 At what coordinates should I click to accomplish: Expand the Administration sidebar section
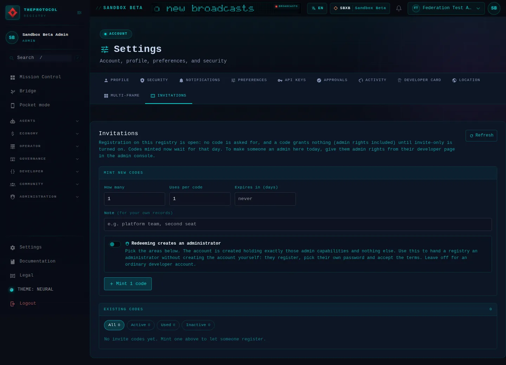point(45,197)
